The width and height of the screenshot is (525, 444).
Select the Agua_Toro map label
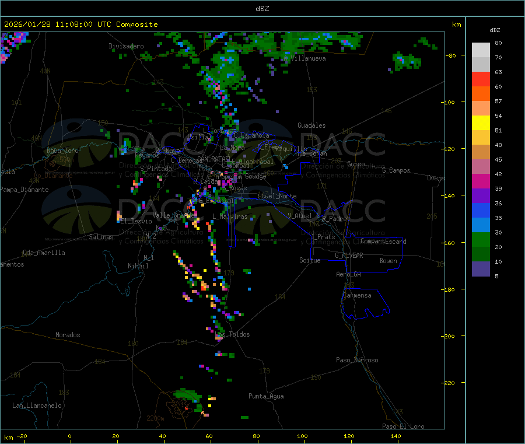(x=62, y=151)
